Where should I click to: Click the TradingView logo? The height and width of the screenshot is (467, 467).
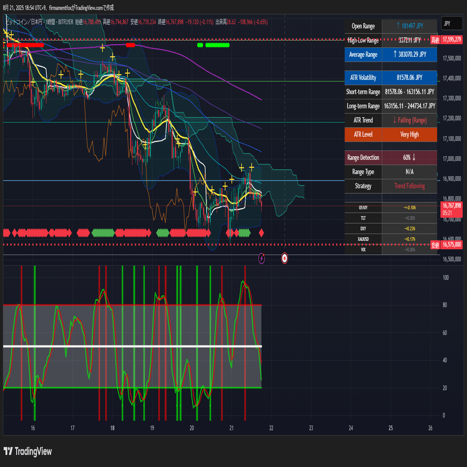(x=27, y=451)
